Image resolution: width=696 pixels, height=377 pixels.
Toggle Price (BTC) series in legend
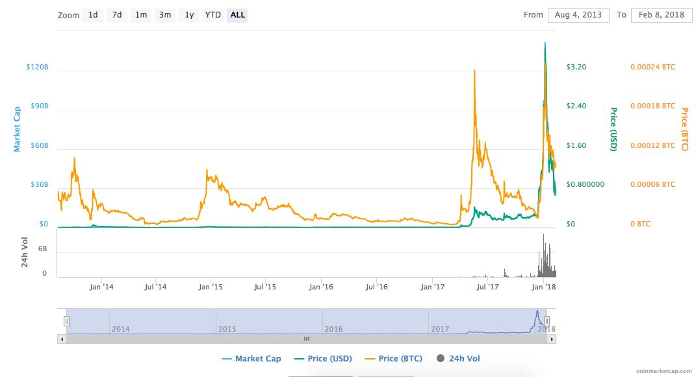coord(394,358)
